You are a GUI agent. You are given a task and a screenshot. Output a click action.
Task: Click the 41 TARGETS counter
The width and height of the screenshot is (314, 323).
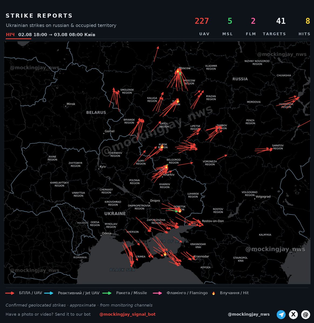(x=281, y=21)
